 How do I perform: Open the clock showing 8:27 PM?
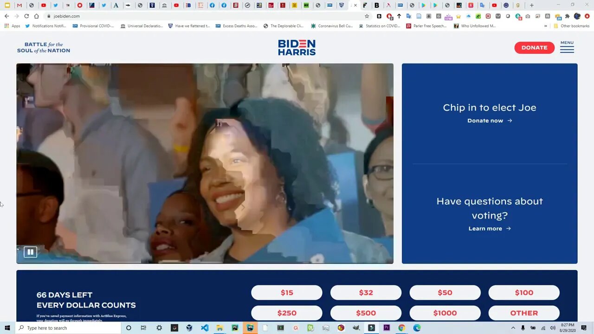click(568, 328)
